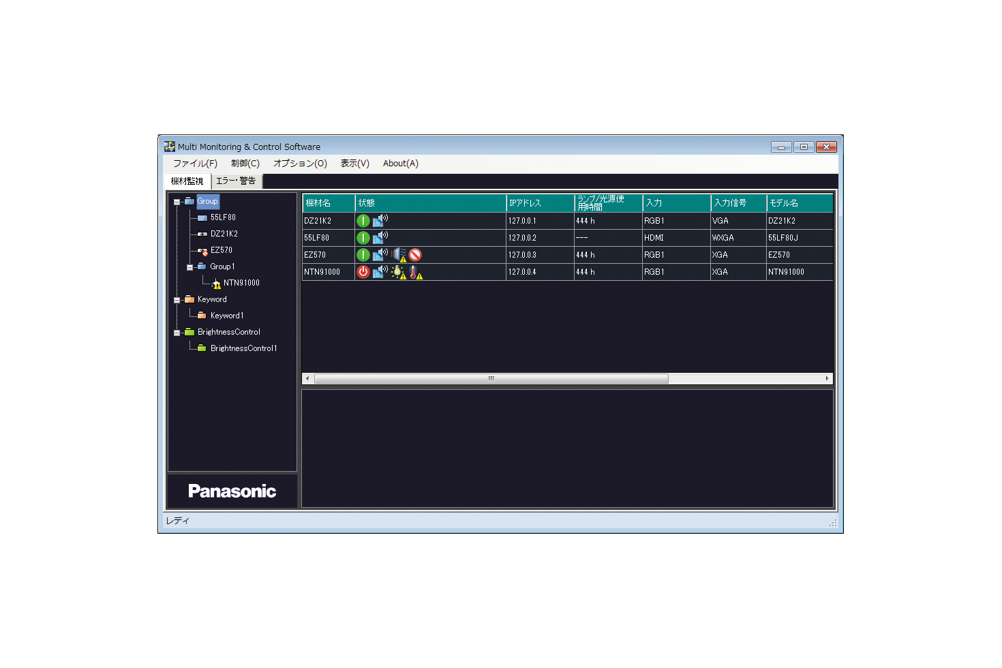Viewport: 1002px width, 668px height.
Task: Switch to the 機材監視 tab
Action: pyautogui.click(x=187, y=181)
